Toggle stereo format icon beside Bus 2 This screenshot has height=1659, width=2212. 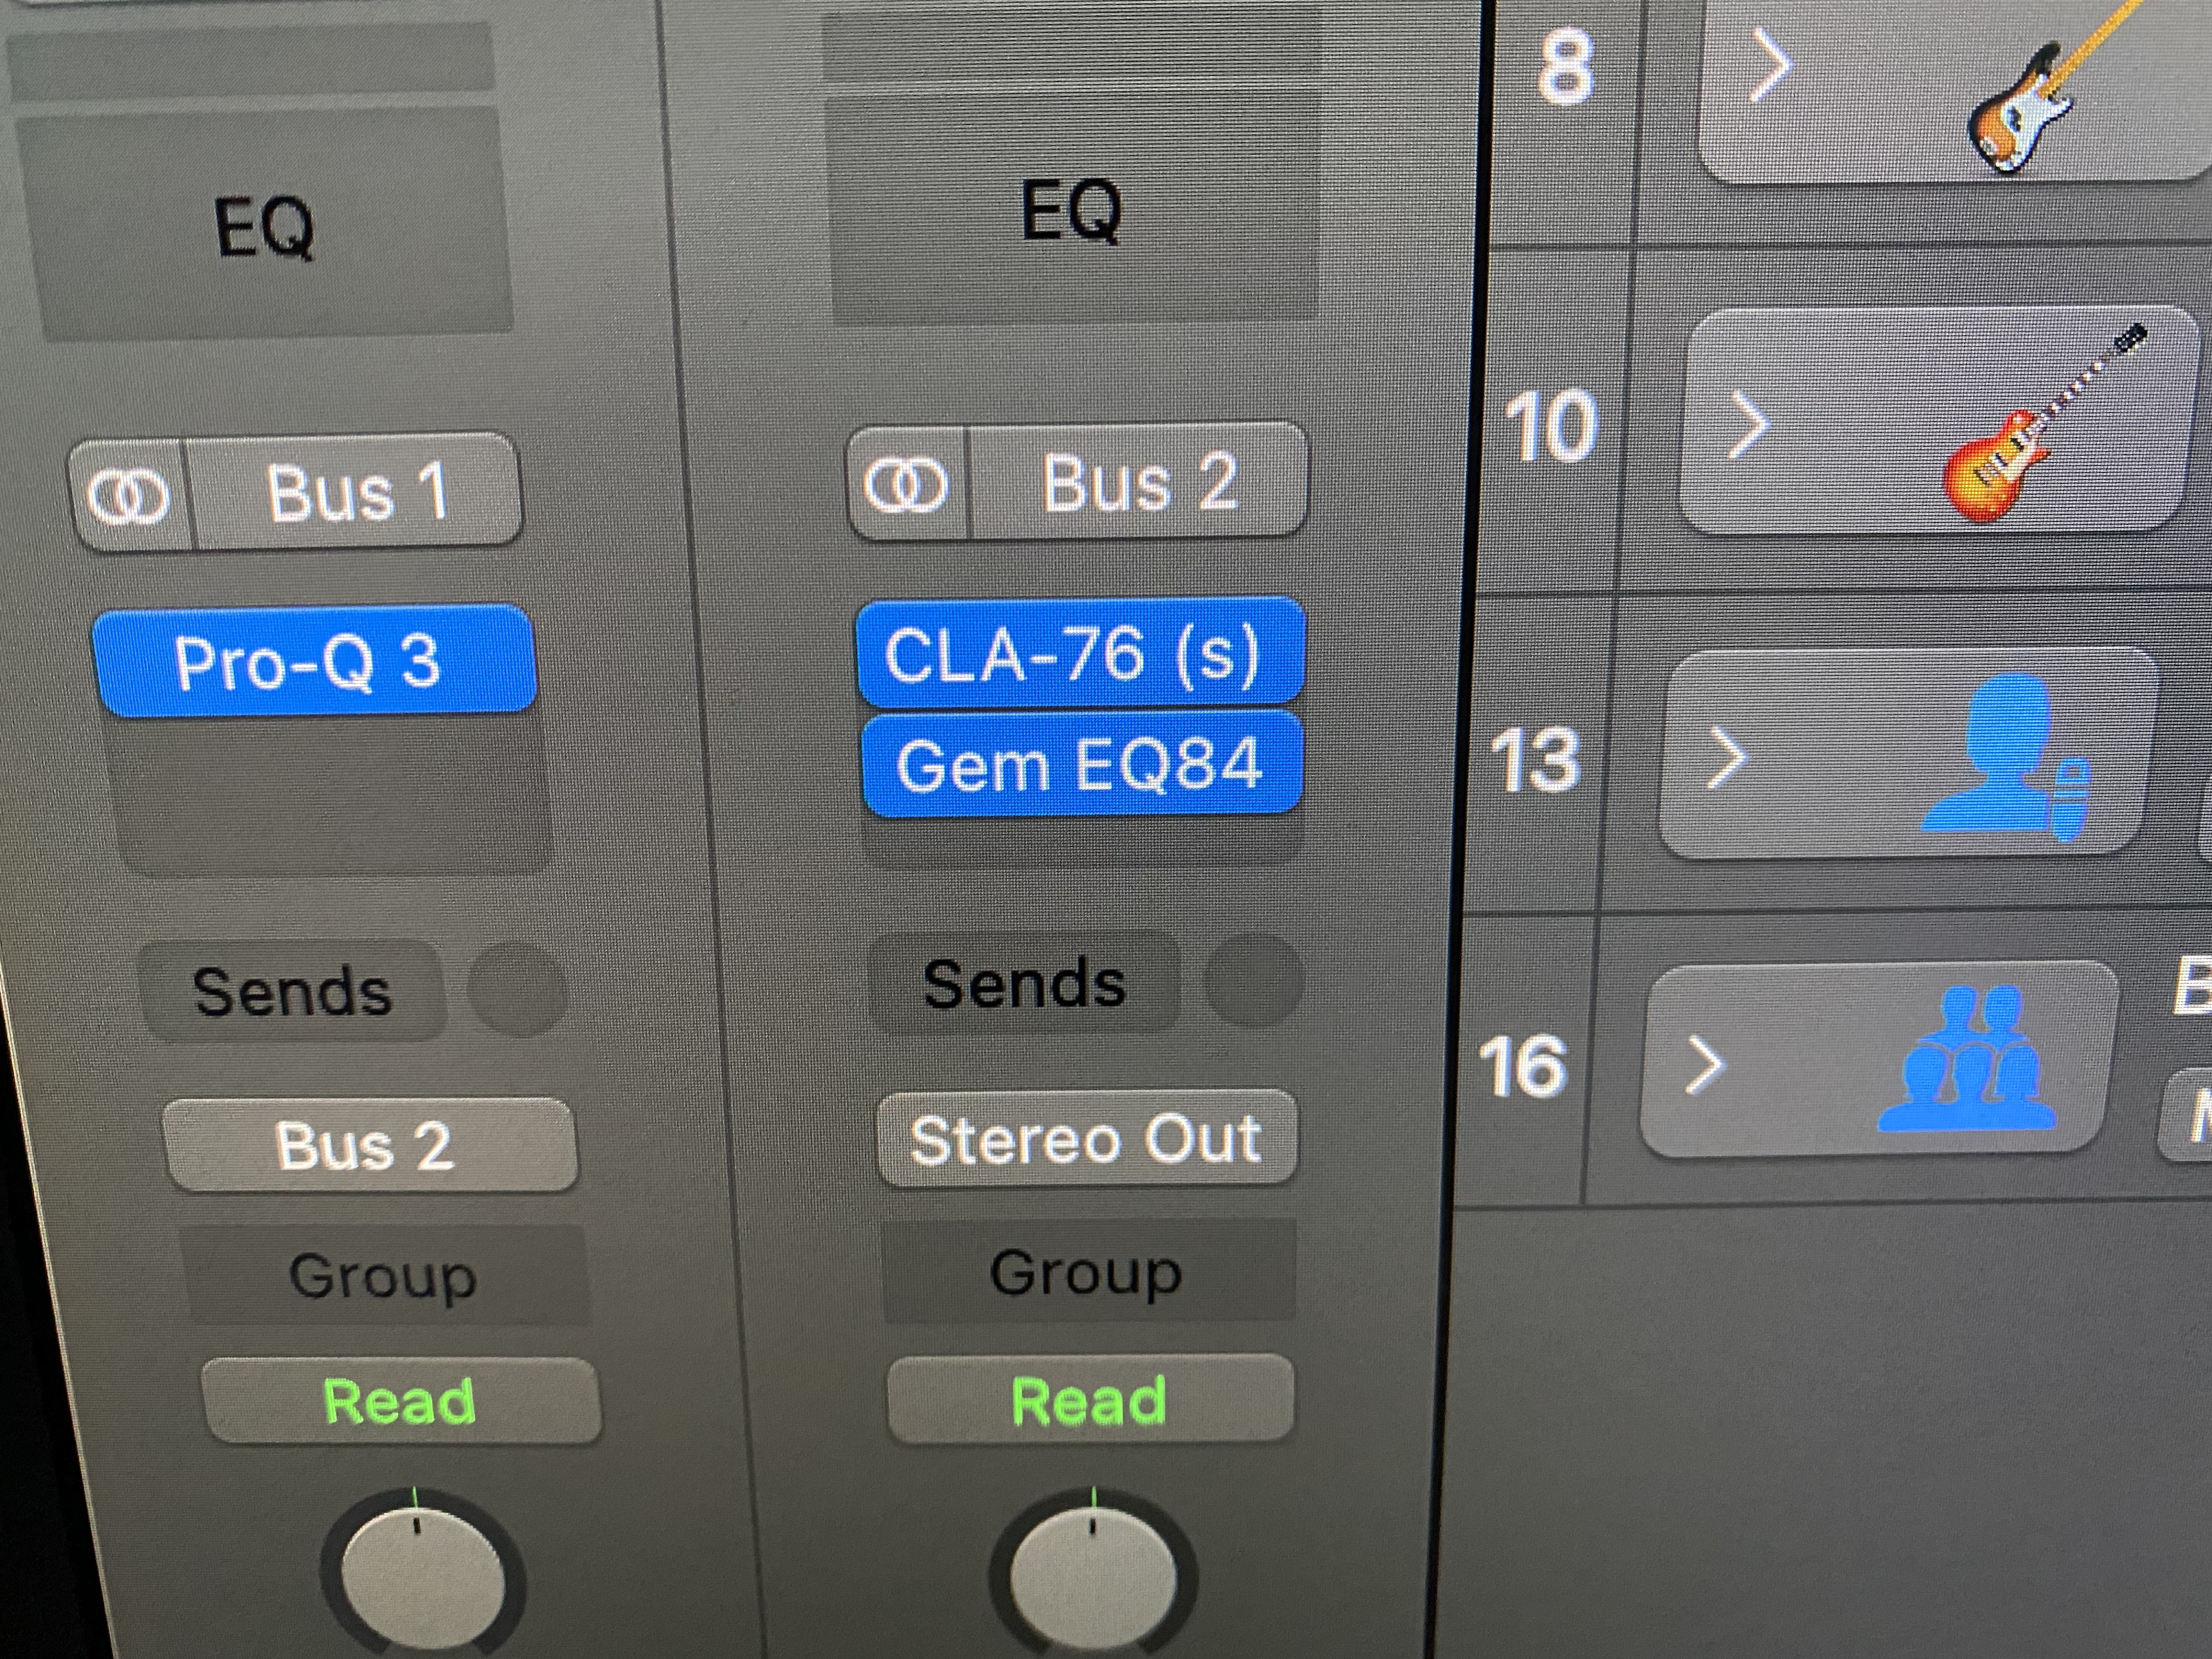tap(906, 484)
